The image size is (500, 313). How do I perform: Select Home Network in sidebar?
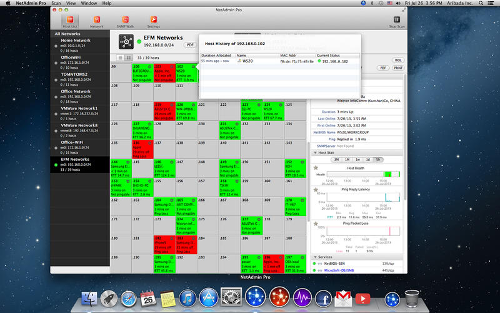[x=80, y=45]
